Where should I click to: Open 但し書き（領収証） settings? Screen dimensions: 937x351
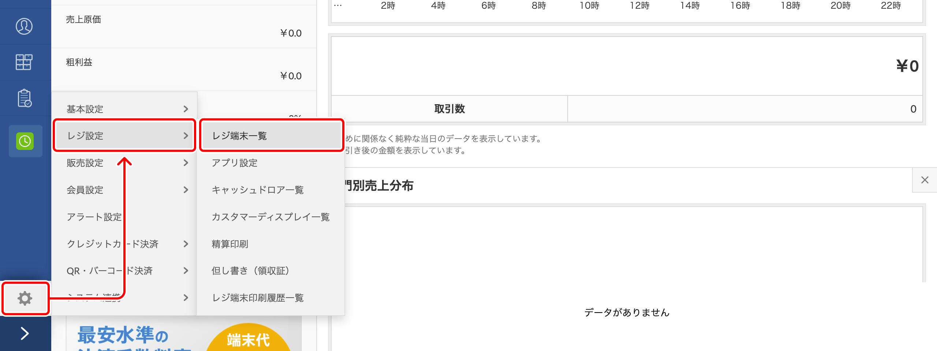tap(251, 271)
